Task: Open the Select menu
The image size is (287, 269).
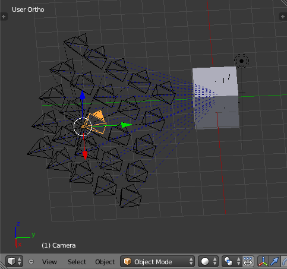Action: [x=77, y=262]
